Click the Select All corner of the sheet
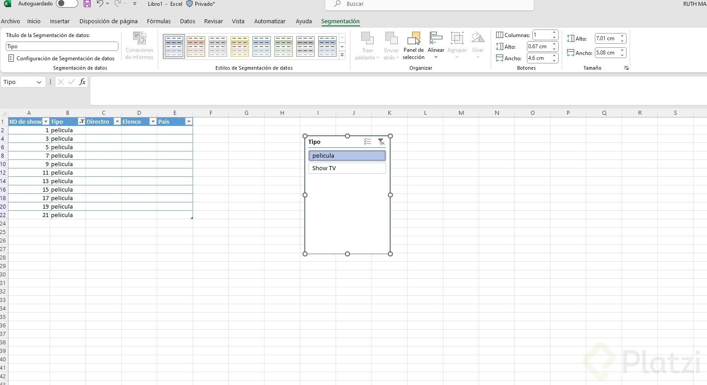The width and height of the screenshot is (707, 385). coord(4,113)
